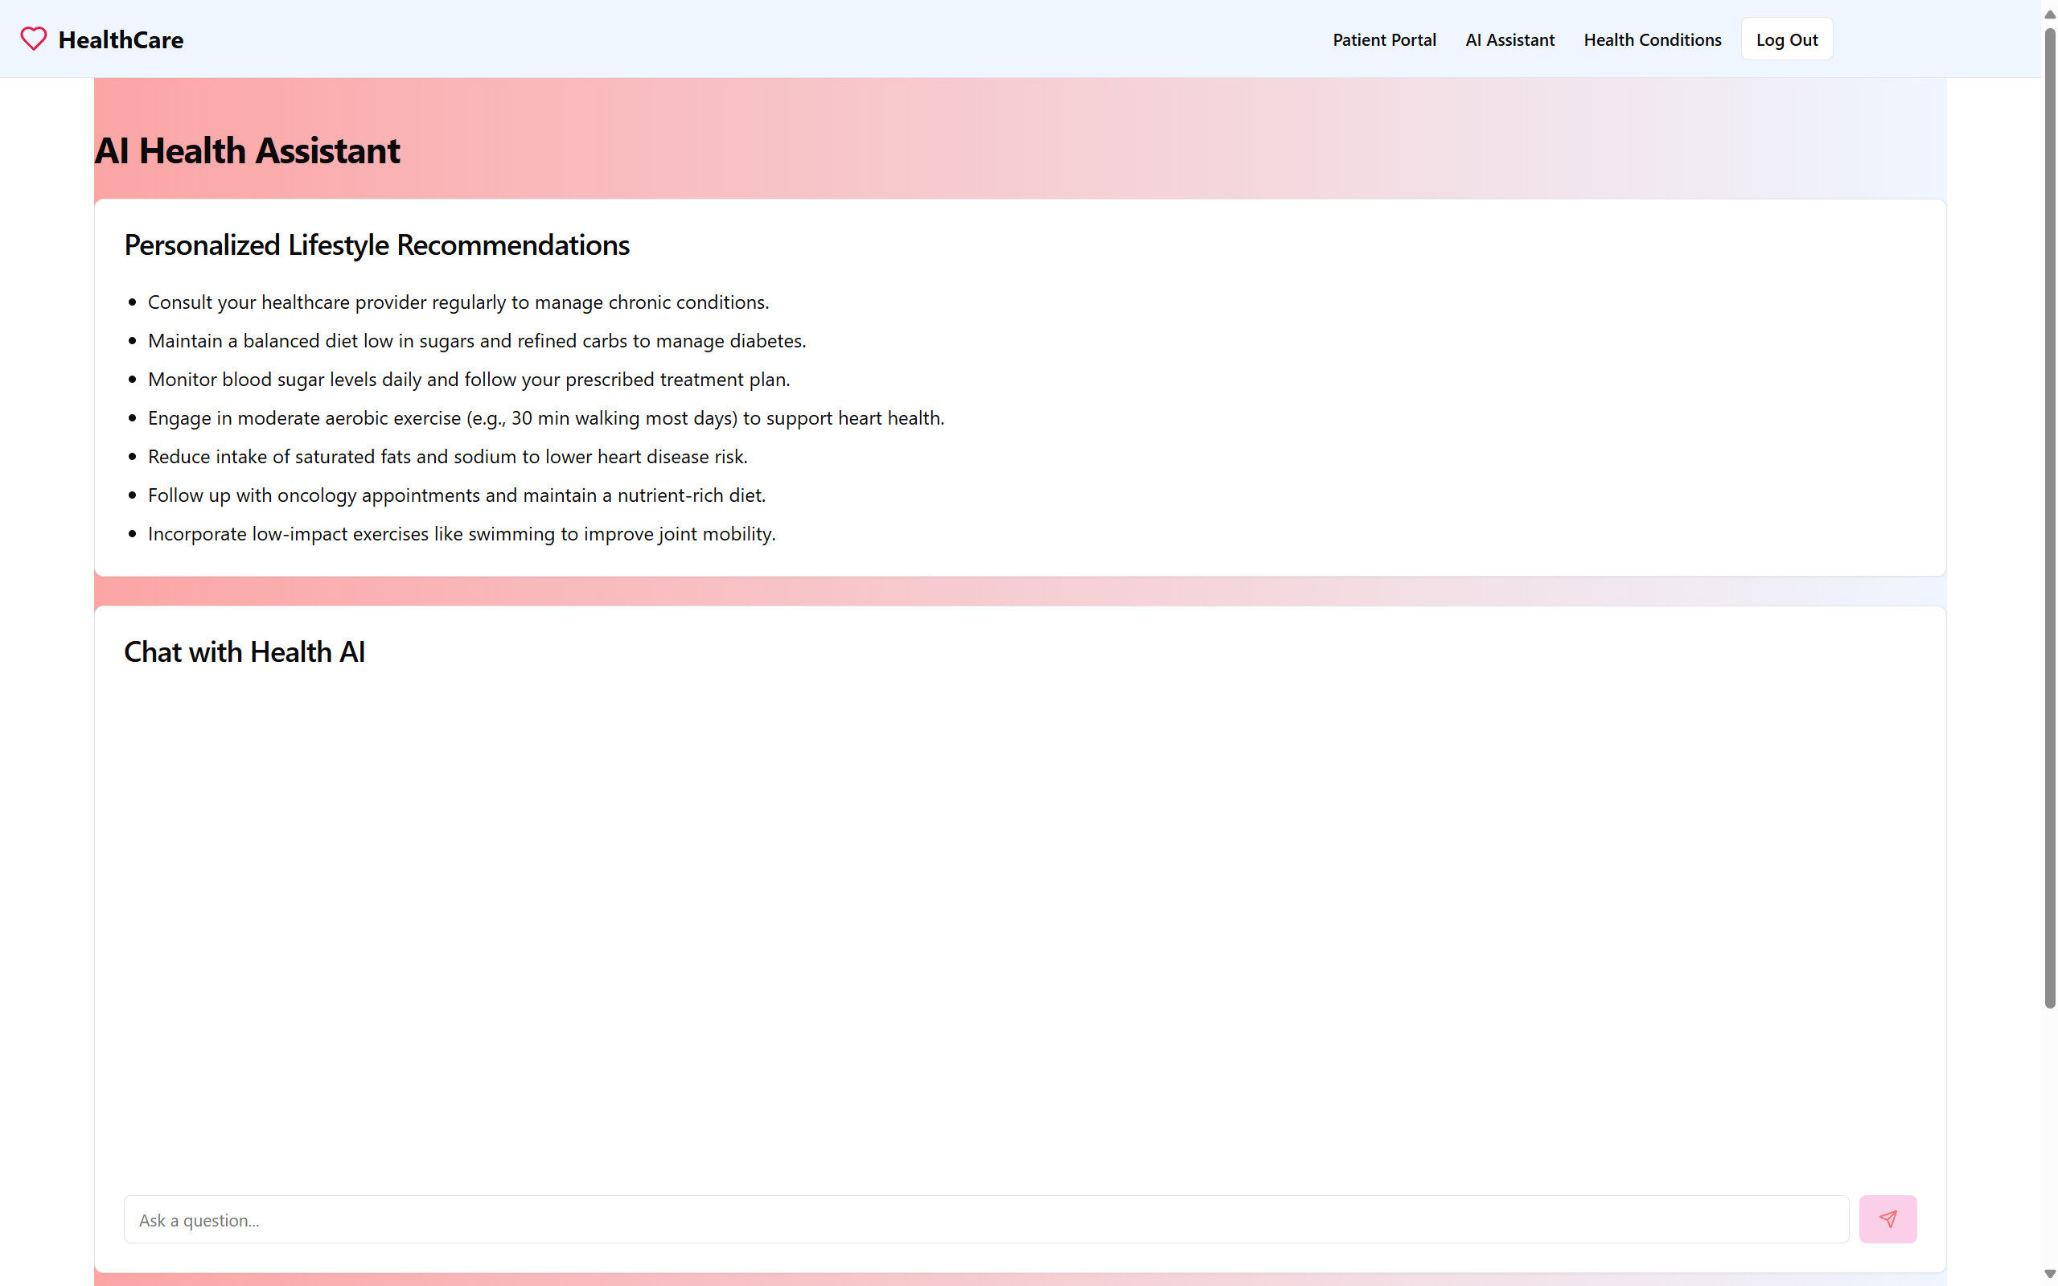
Task: Click the HealthCare brand name
Action: click(x=121, y=40)
